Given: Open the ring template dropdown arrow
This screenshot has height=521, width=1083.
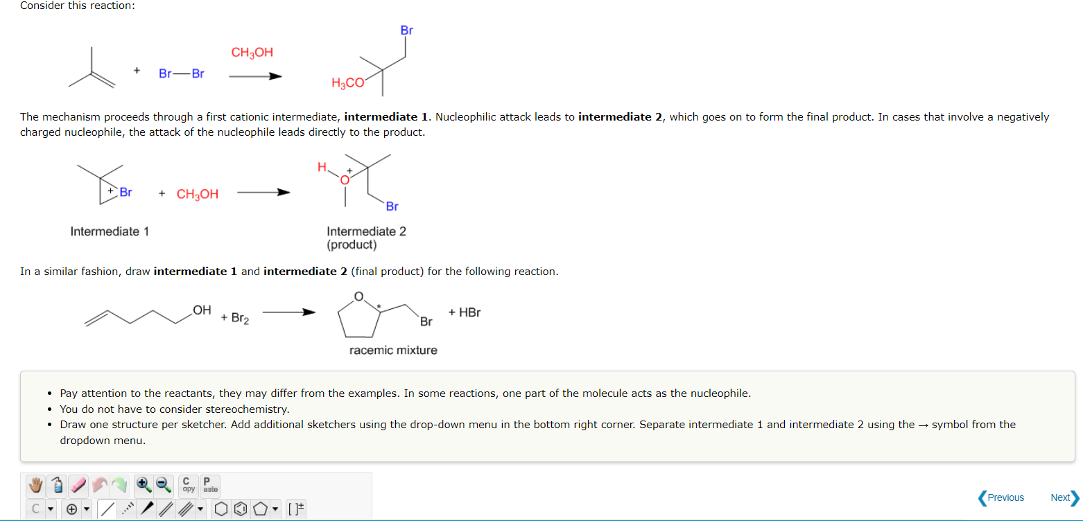Looking at the screenshot, I should click(275, 507).
